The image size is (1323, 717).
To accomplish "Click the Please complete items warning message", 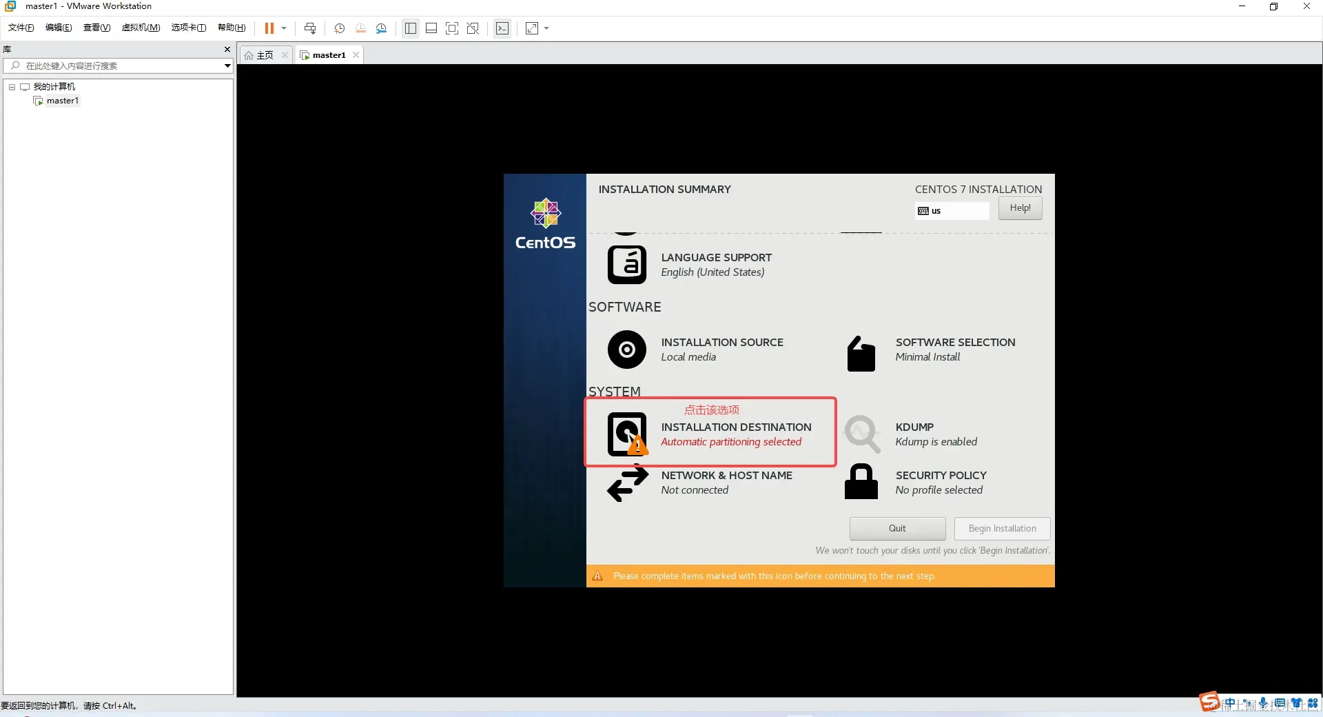I will pyautogui.click(x=775, y=576).
